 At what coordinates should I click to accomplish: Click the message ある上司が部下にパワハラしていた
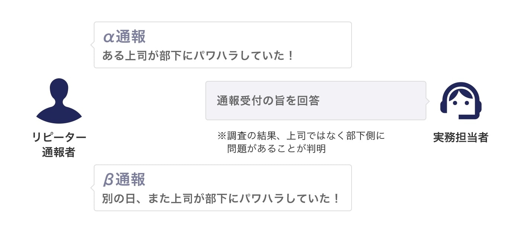click(x=198, y=56)
